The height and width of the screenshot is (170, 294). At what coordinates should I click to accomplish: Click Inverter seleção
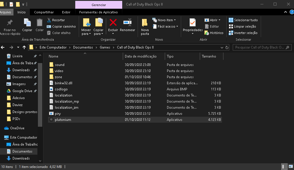coord(243,33)
